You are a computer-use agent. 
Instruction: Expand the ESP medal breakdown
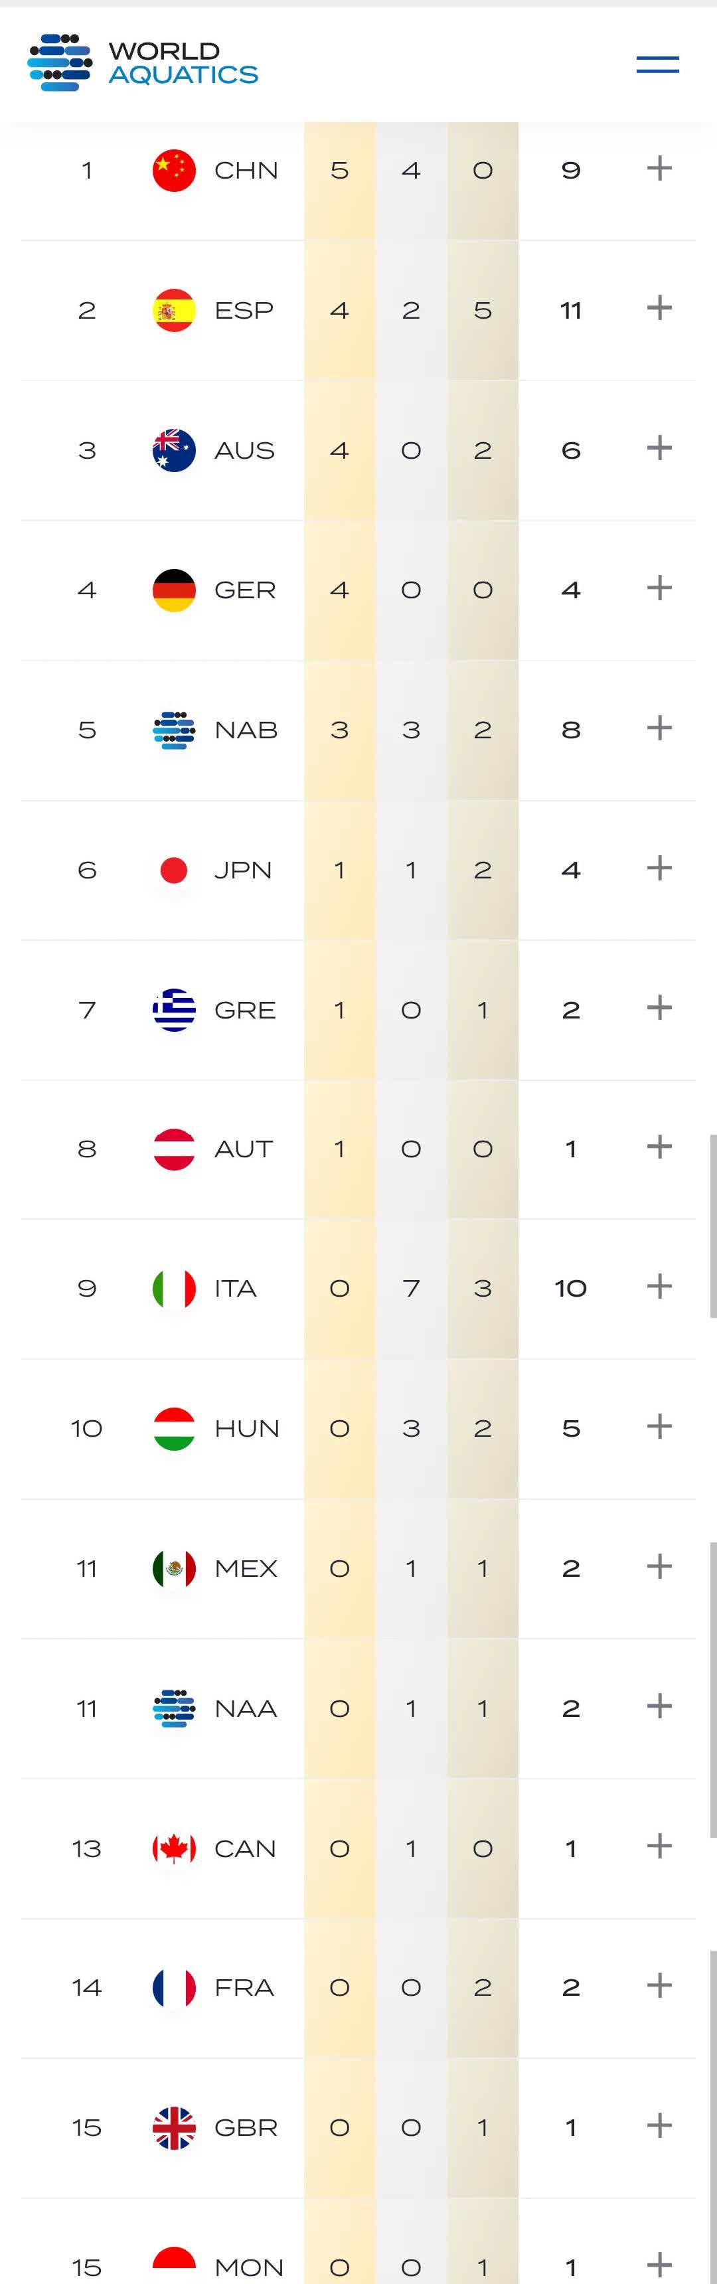659,309
